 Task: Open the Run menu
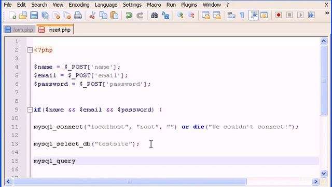click(171, 5)
